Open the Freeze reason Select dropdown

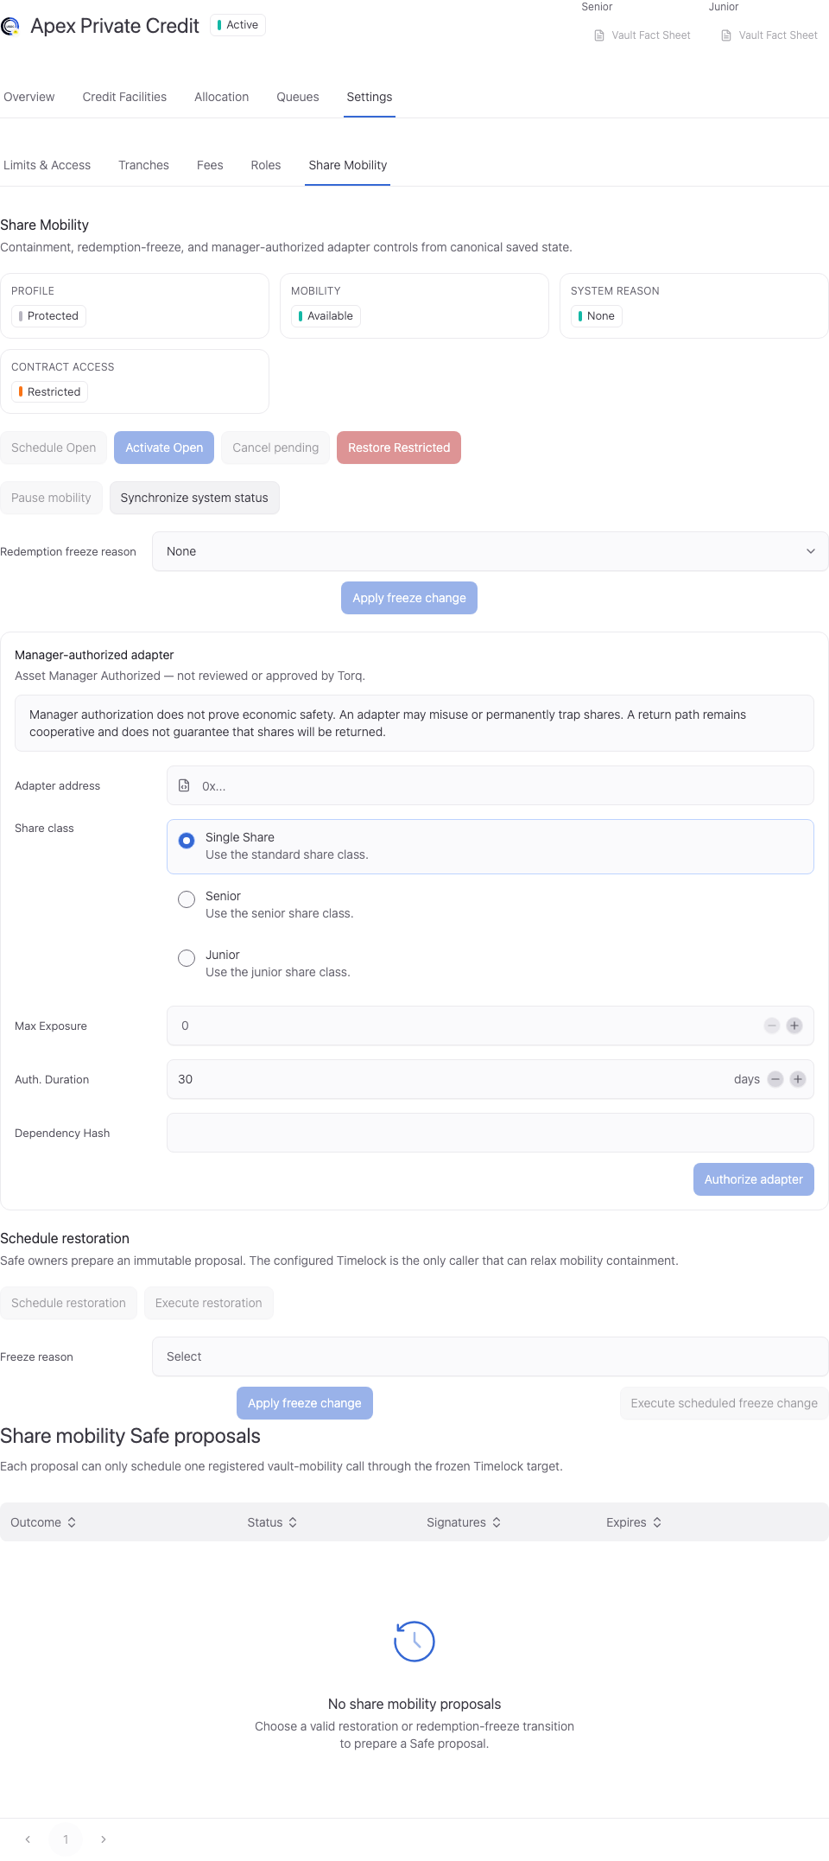click(490, 1356)
